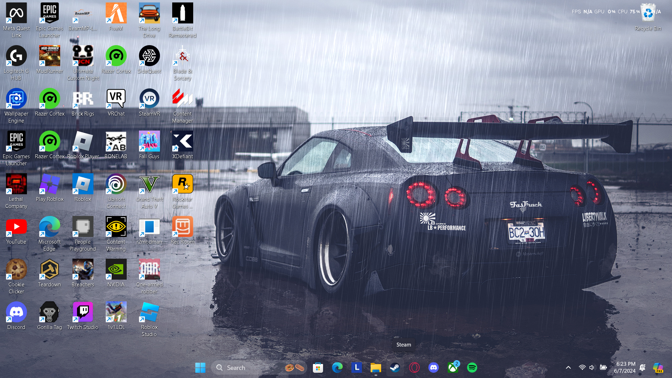
Task: Open the Xbox app in taskbar
Action: [x=453, y=367]
